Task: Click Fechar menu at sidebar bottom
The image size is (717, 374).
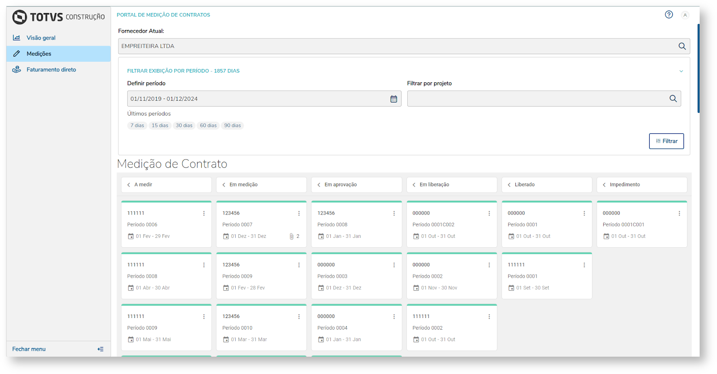Action: click(x=29, y=349)
